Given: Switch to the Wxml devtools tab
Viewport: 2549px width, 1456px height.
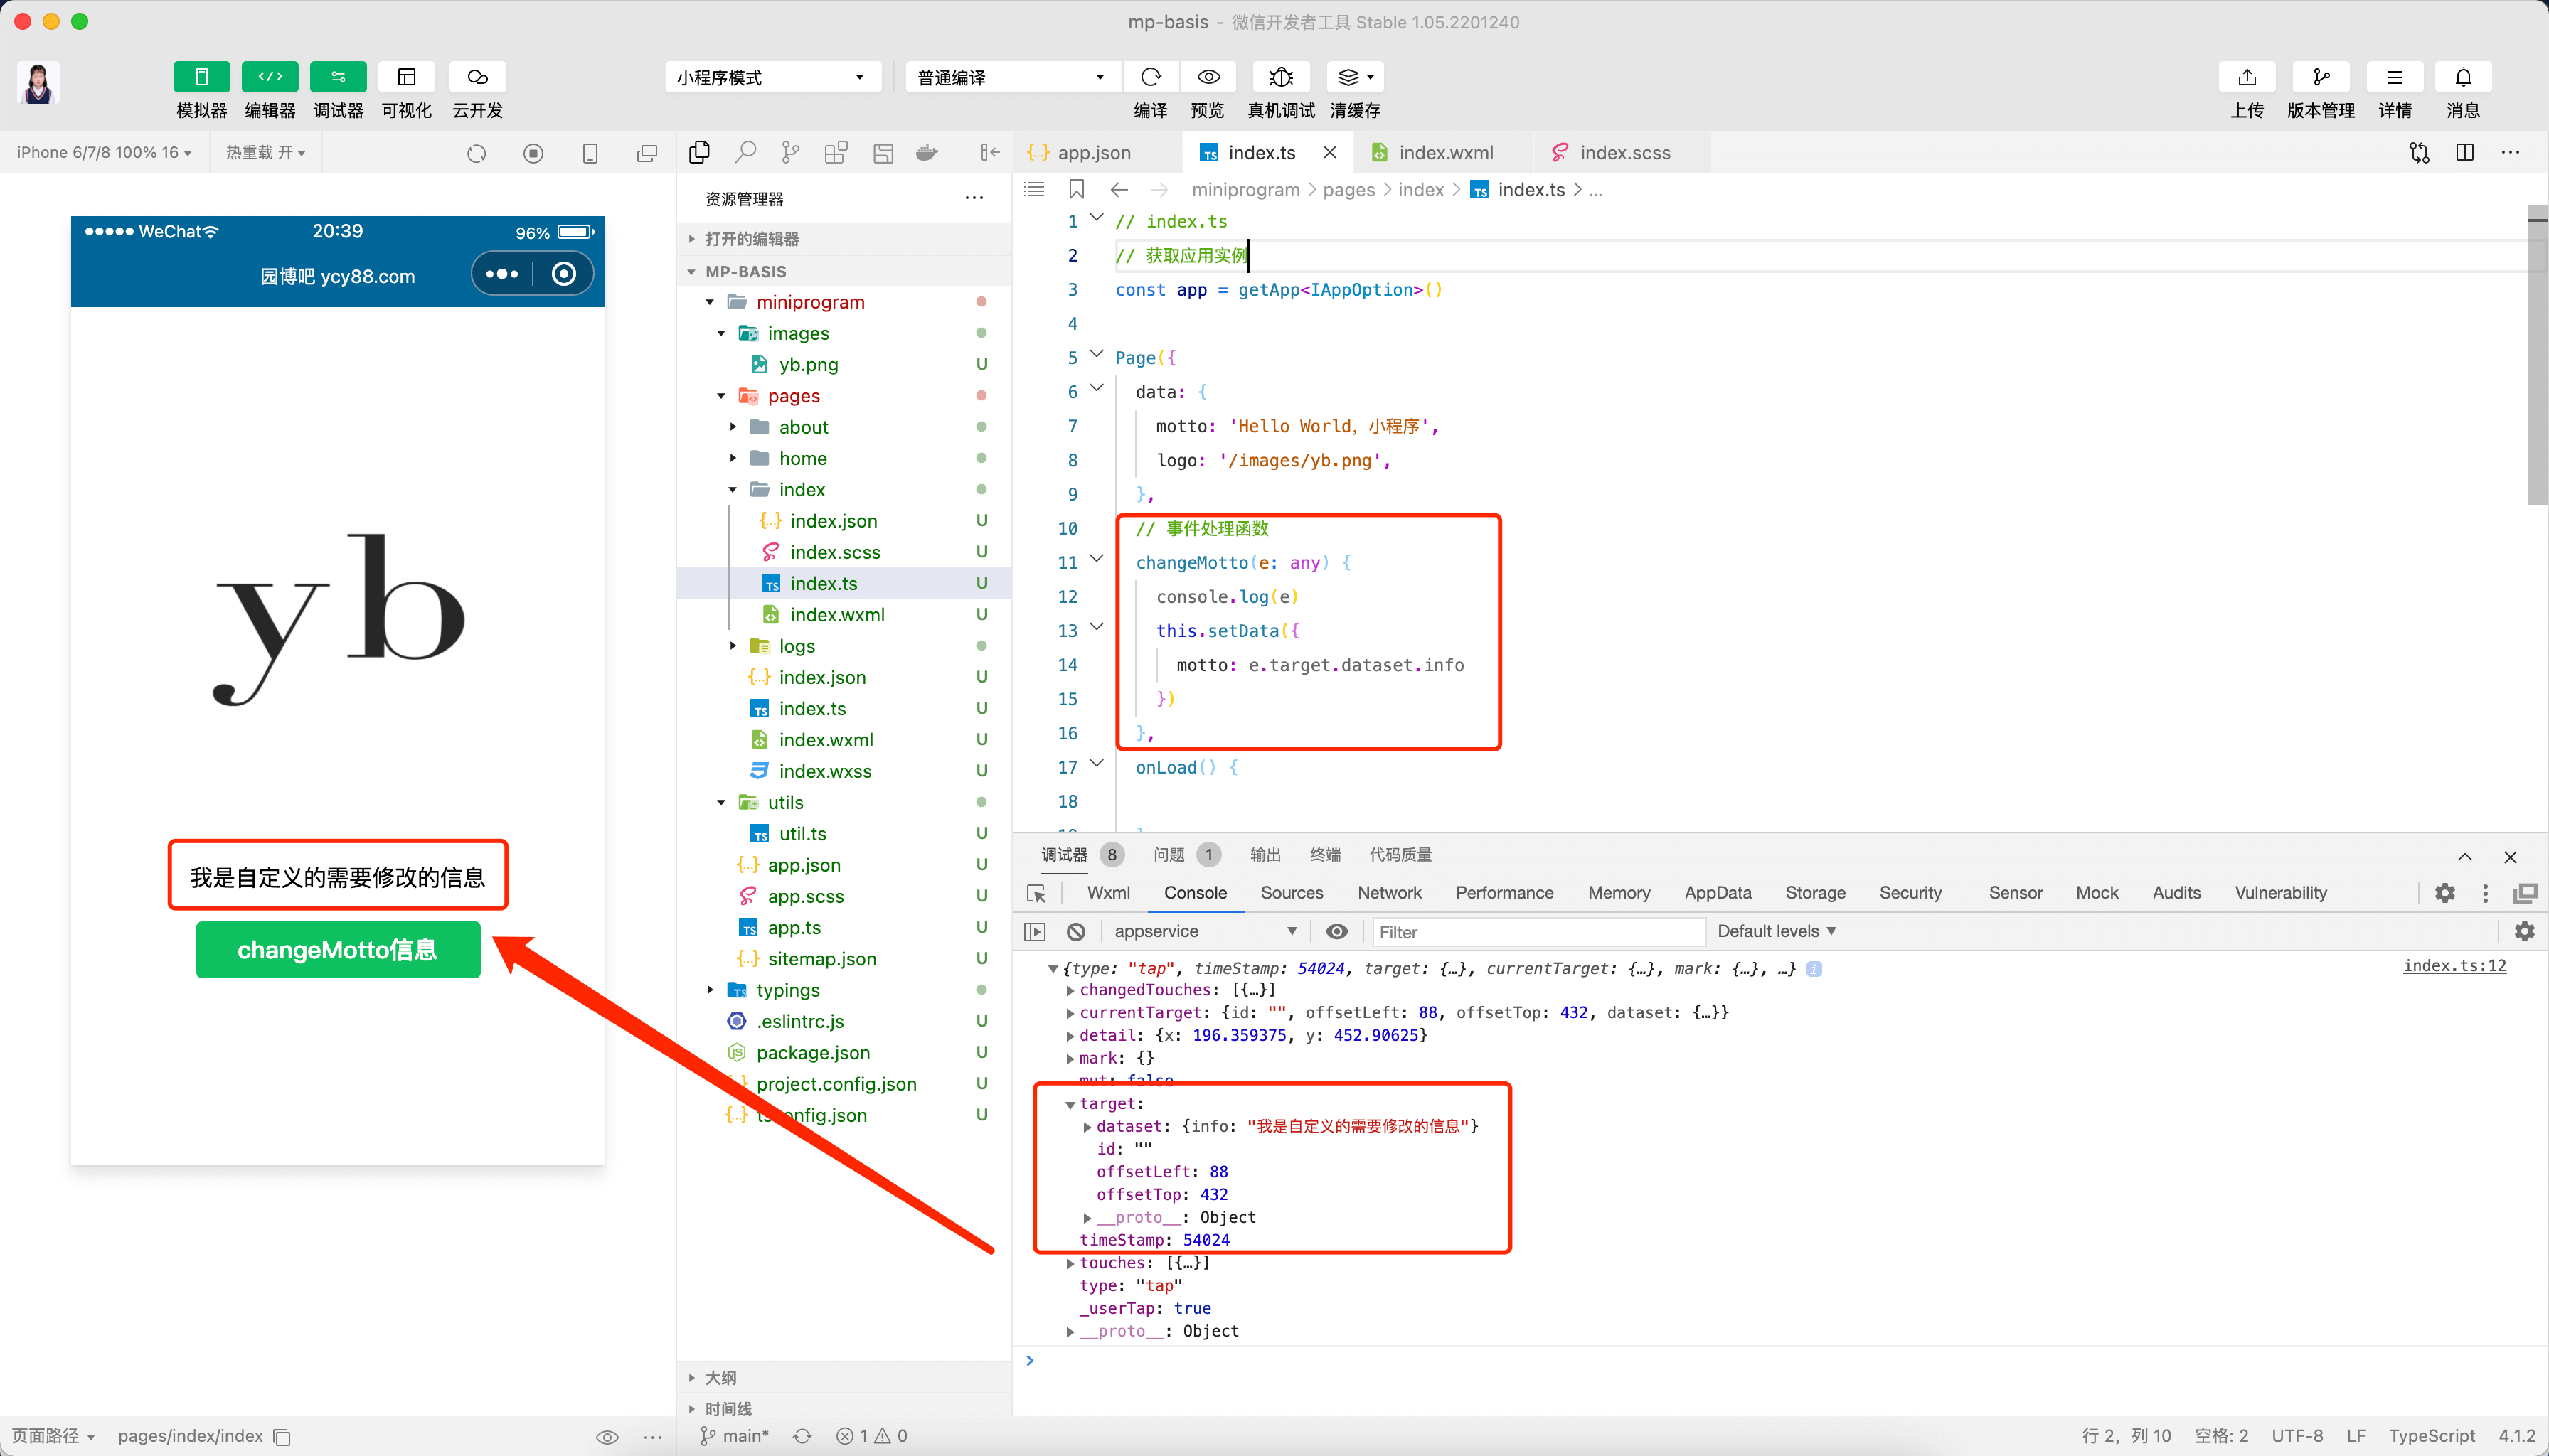Looking at the screenshot, I should (1109, 893).
